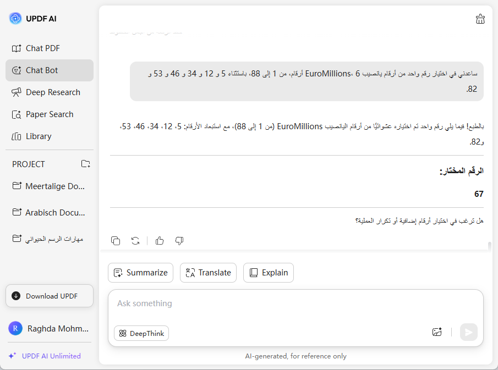Regenerate the AI response

tap(135, 241)
